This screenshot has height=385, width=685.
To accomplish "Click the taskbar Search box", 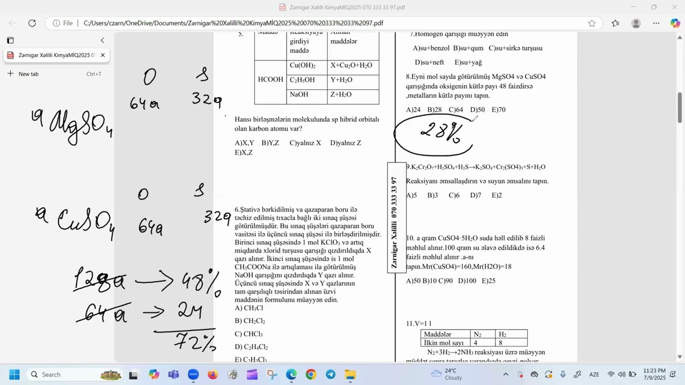I will [75, 374].
